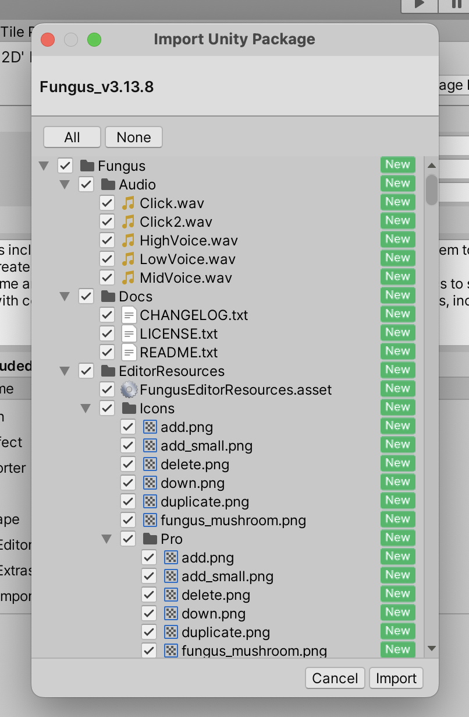Click the scrollbar up arrow
Image resolution: width=469 pixels, height=717 pixels.
click(x=431, y=165)
